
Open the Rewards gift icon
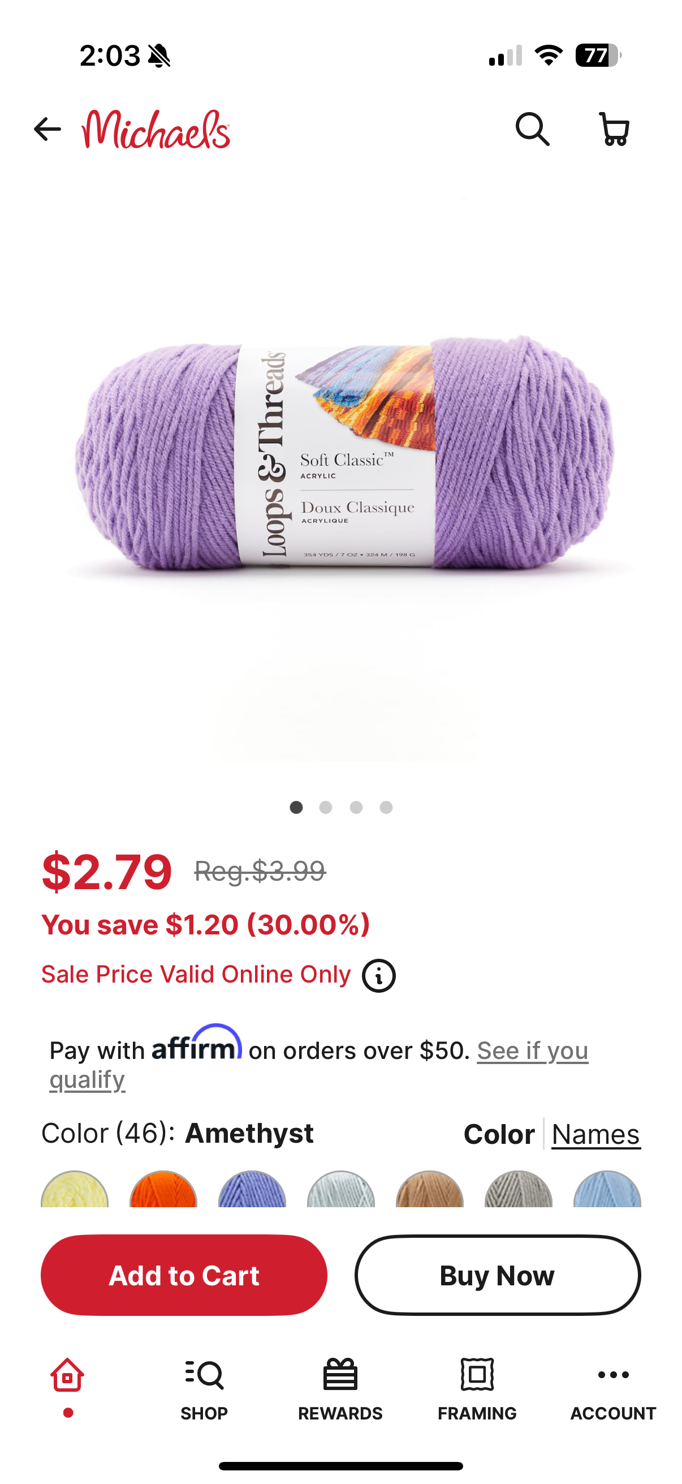pyautogui.click(x=340, y=1375)
